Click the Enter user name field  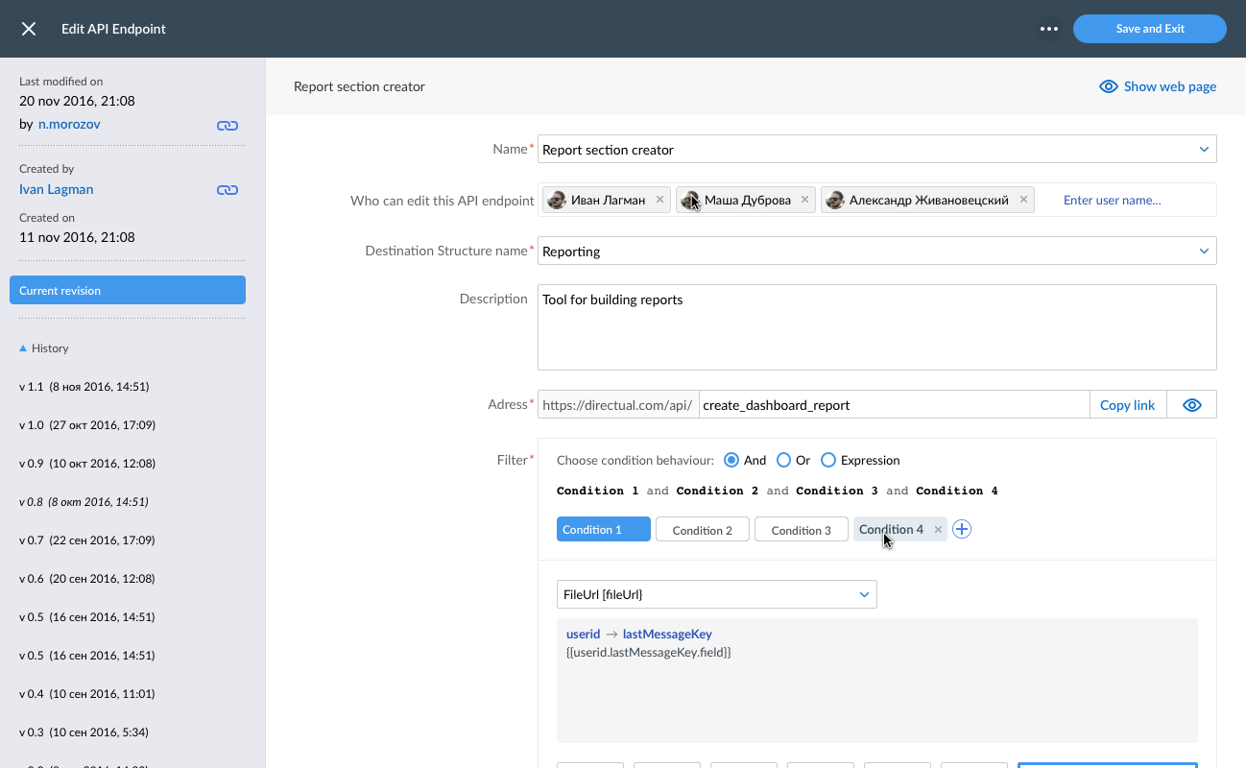[1112, 200]
